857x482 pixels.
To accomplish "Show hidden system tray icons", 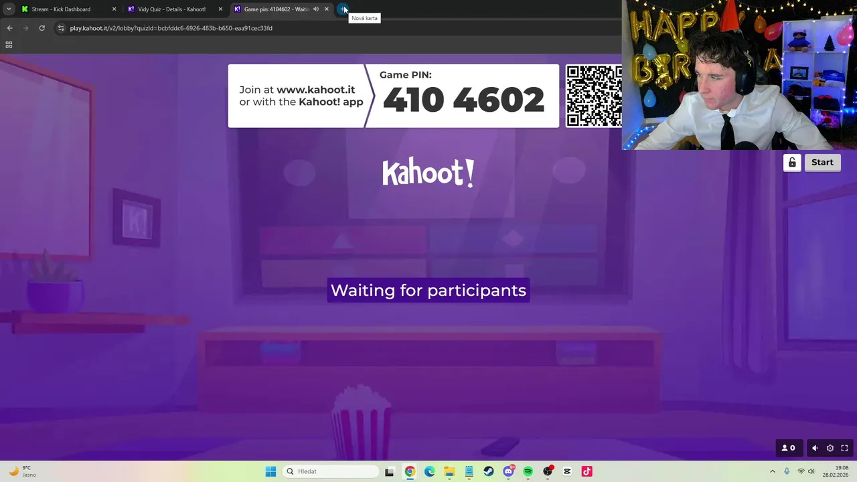I will click(x=772, y=471).
